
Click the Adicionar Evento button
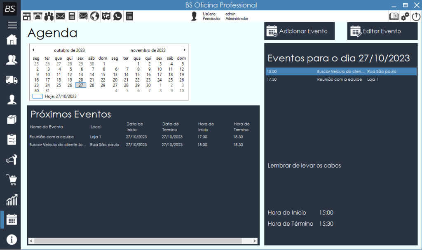coord(299,31)
